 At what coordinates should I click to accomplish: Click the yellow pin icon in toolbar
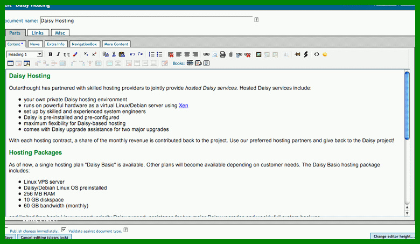pos(297,54)
